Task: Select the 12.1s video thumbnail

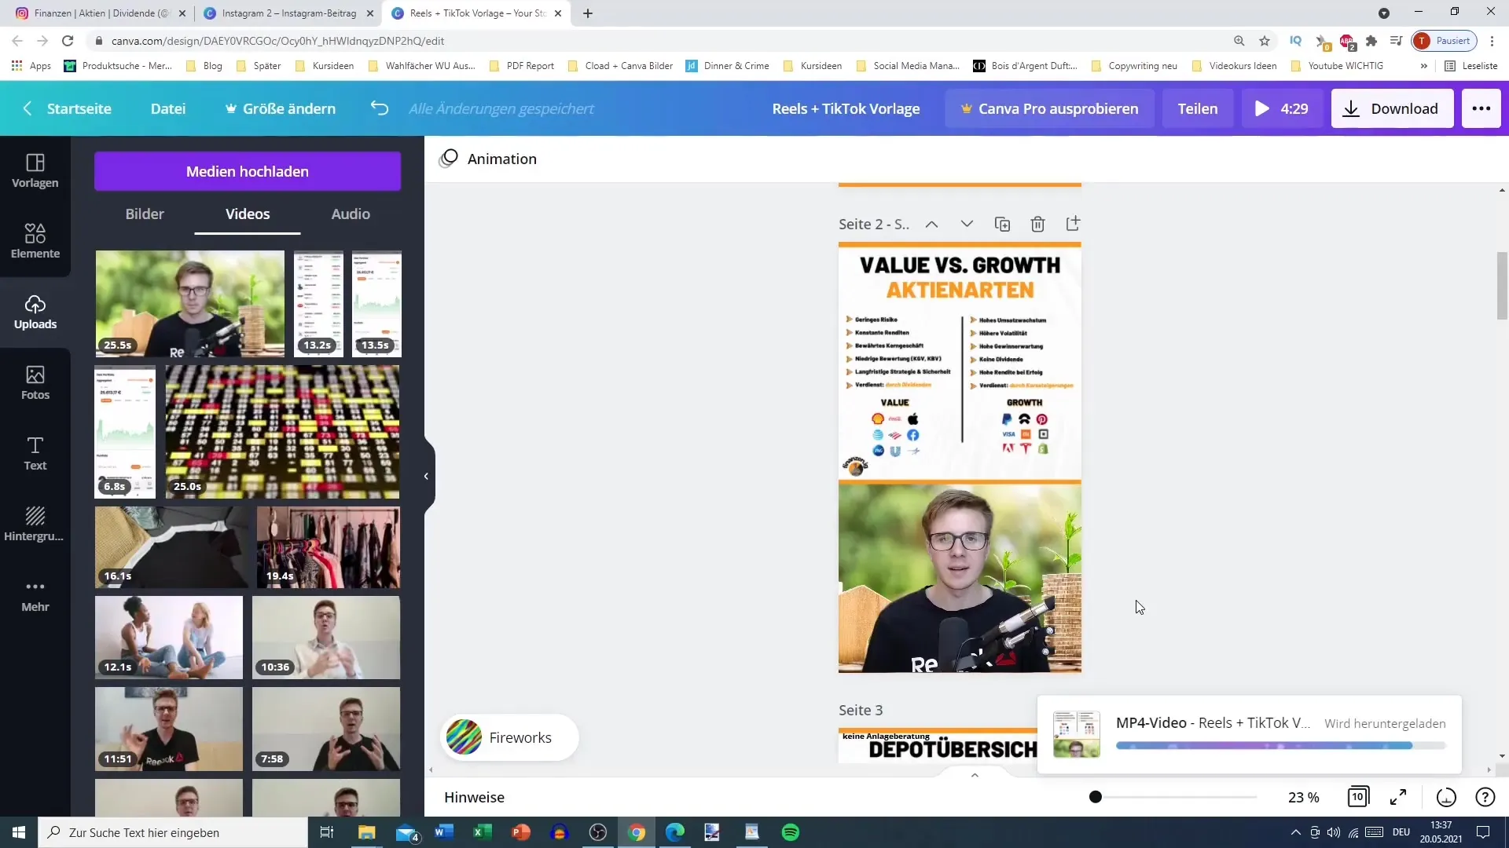Action: (169, 638)
